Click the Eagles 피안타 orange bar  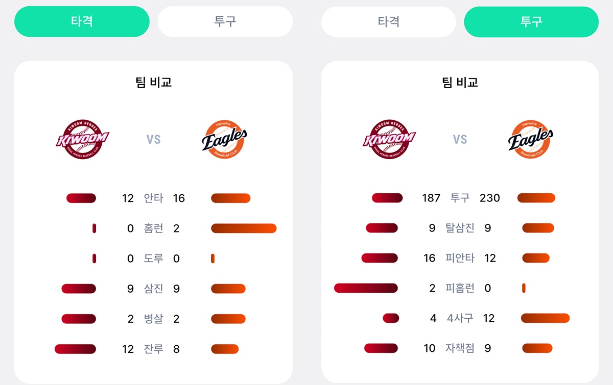tap(536, 258)
